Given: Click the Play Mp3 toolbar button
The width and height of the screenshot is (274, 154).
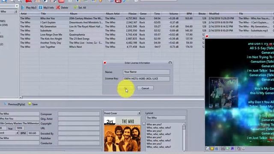Looking at the screenshot, I should 29,8.
